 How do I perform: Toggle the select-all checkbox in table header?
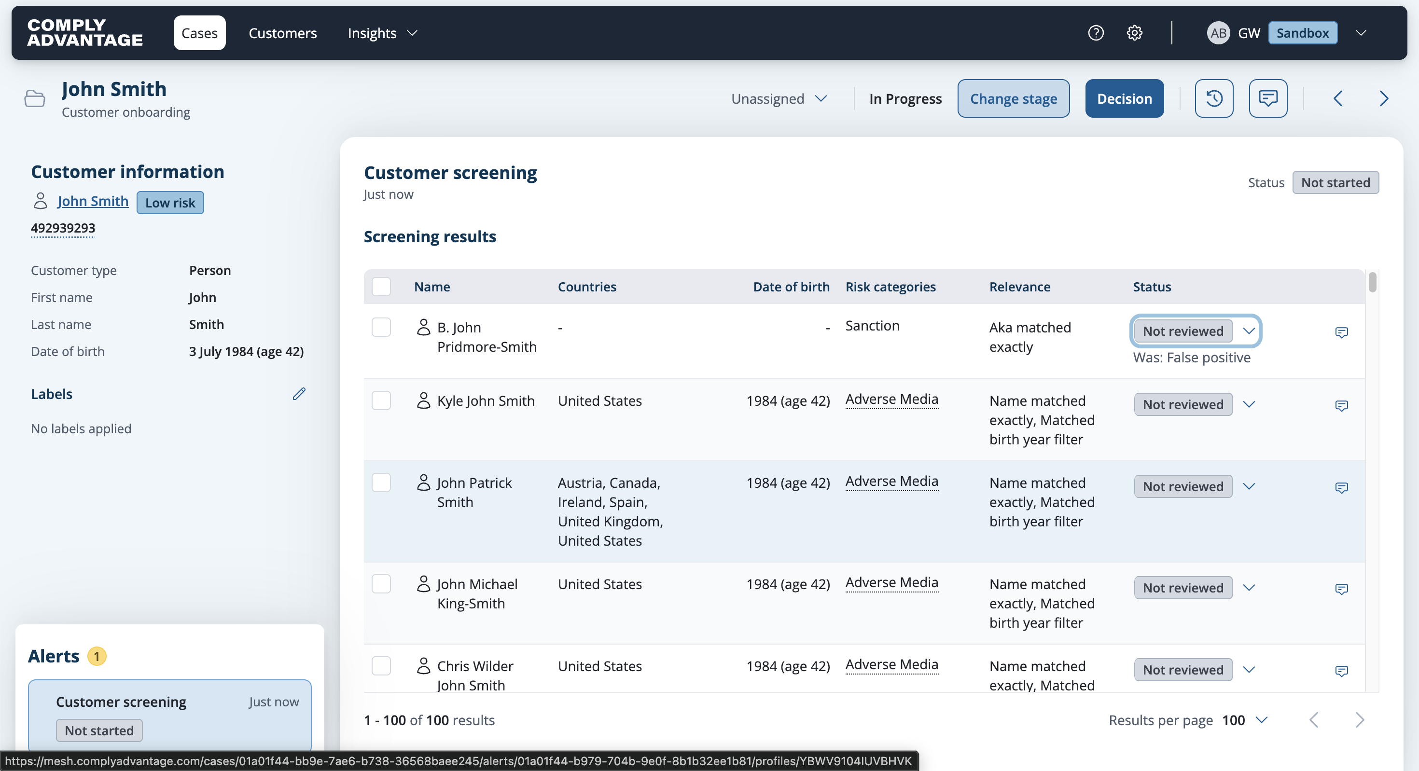click(x=381, y=287)
